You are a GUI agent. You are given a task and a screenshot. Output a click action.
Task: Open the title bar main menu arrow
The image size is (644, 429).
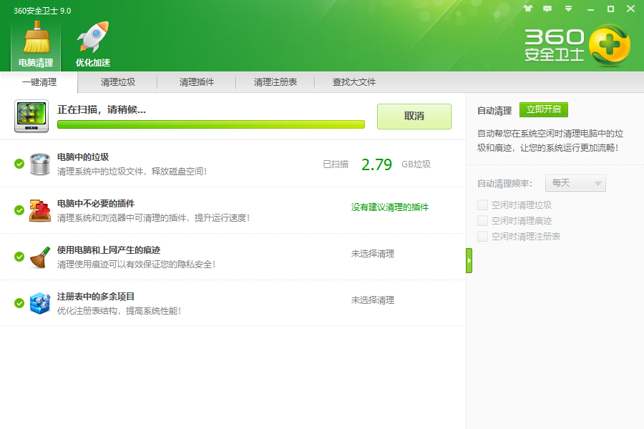coord(568,8)
